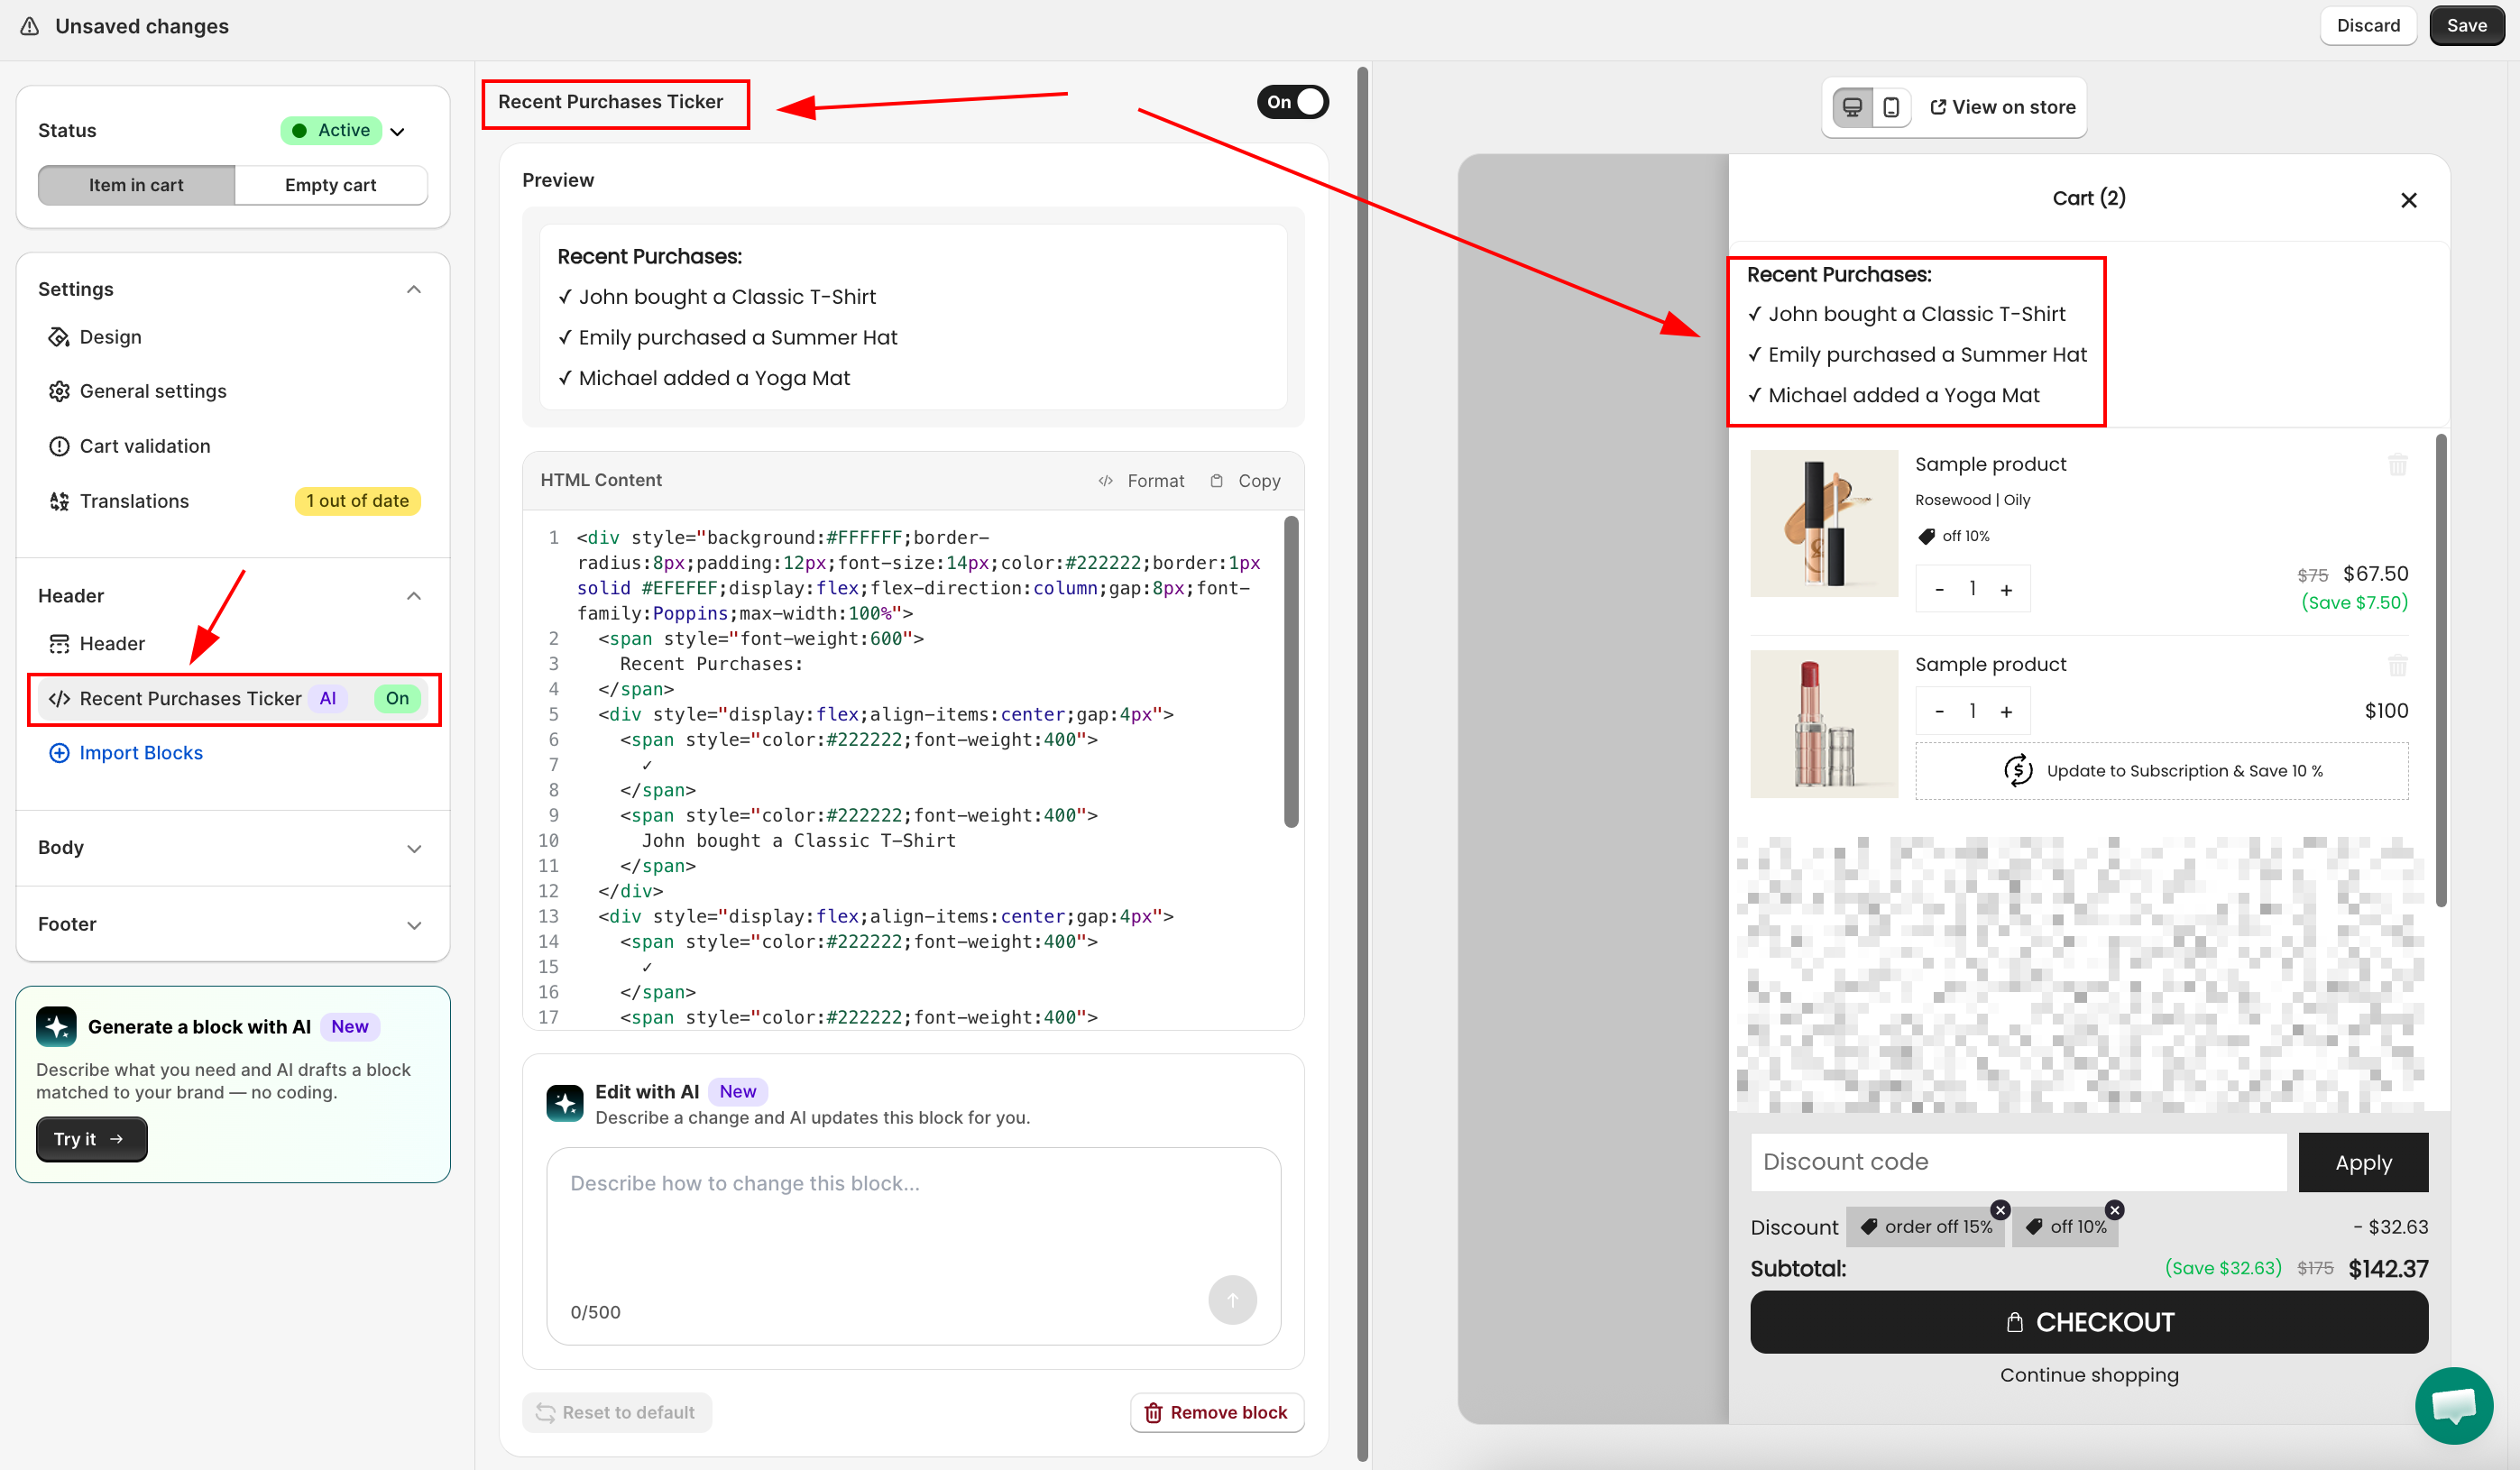This screenshot has width=2520, height=1470.
Task: Select mobile preview icon
Action: (1891, 107)
